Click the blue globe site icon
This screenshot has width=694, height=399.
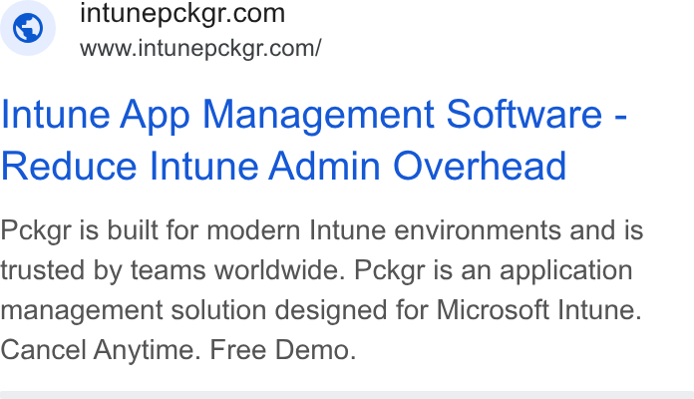tap(28, 28)
